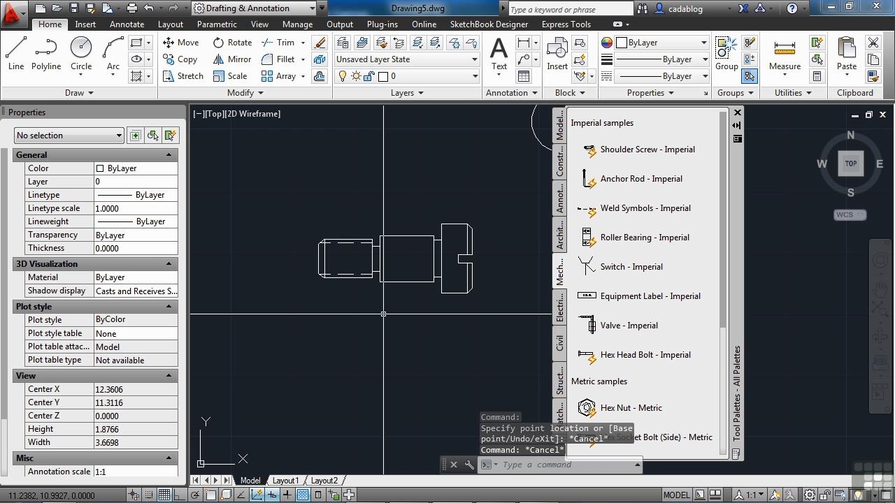Click the Quick Select icon in Properties
Image resolution: width=895 pixels, height=503 pixels.
(x=170, y=136)
